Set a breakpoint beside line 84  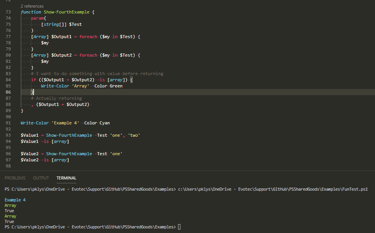point(15,79)
